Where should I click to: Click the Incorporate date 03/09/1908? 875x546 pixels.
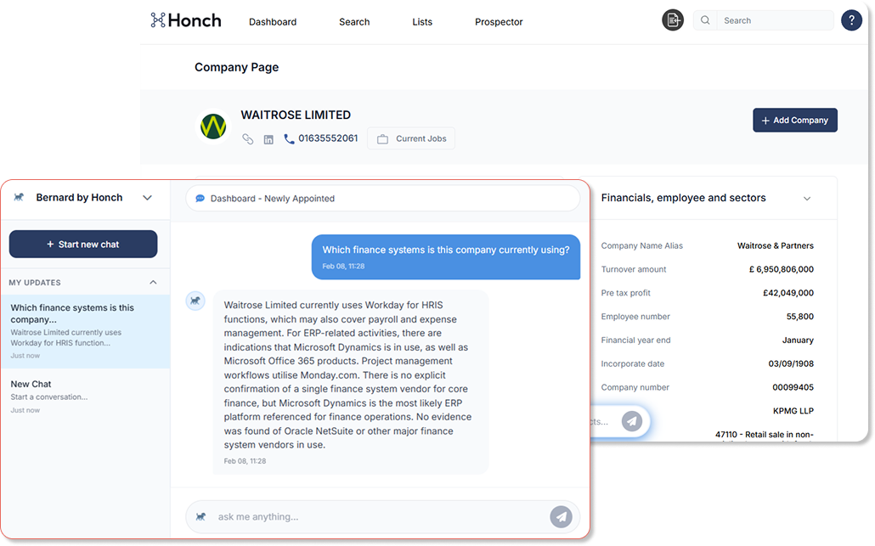(x=791, y=363)
